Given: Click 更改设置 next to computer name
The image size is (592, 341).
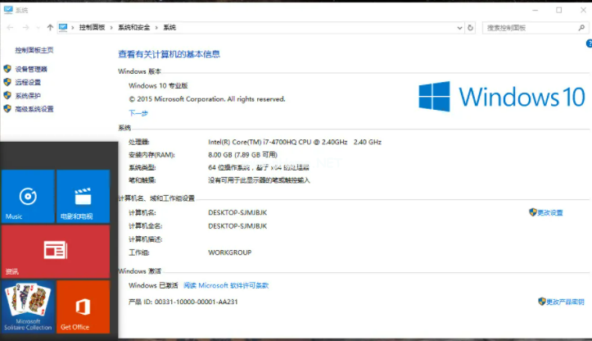Looking at the screenshot, I should (549, 212).
